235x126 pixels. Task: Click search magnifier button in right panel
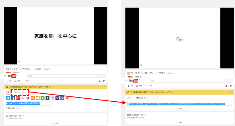click(228, 80)
